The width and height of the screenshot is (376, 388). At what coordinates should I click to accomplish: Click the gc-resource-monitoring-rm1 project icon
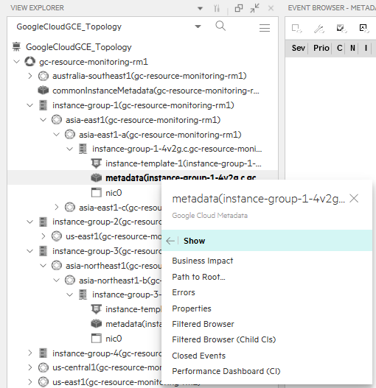29,62
